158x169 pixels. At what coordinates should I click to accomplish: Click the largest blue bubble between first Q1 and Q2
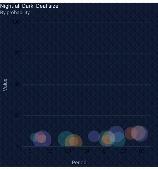pos(42,140)
